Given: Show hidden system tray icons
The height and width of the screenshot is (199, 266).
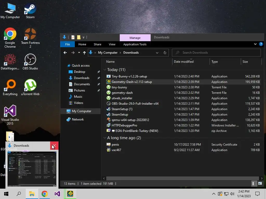Looking at the screenshot, I should pos(214,194).
